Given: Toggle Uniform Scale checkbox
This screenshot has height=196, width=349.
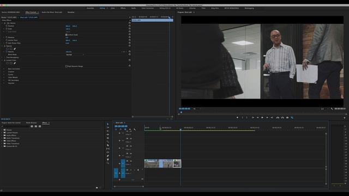Looking at the screenshot, I should tap(67, 35).
